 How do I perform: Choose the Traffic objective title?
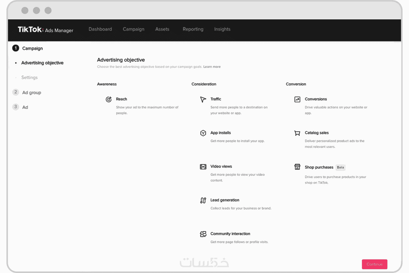216,99
